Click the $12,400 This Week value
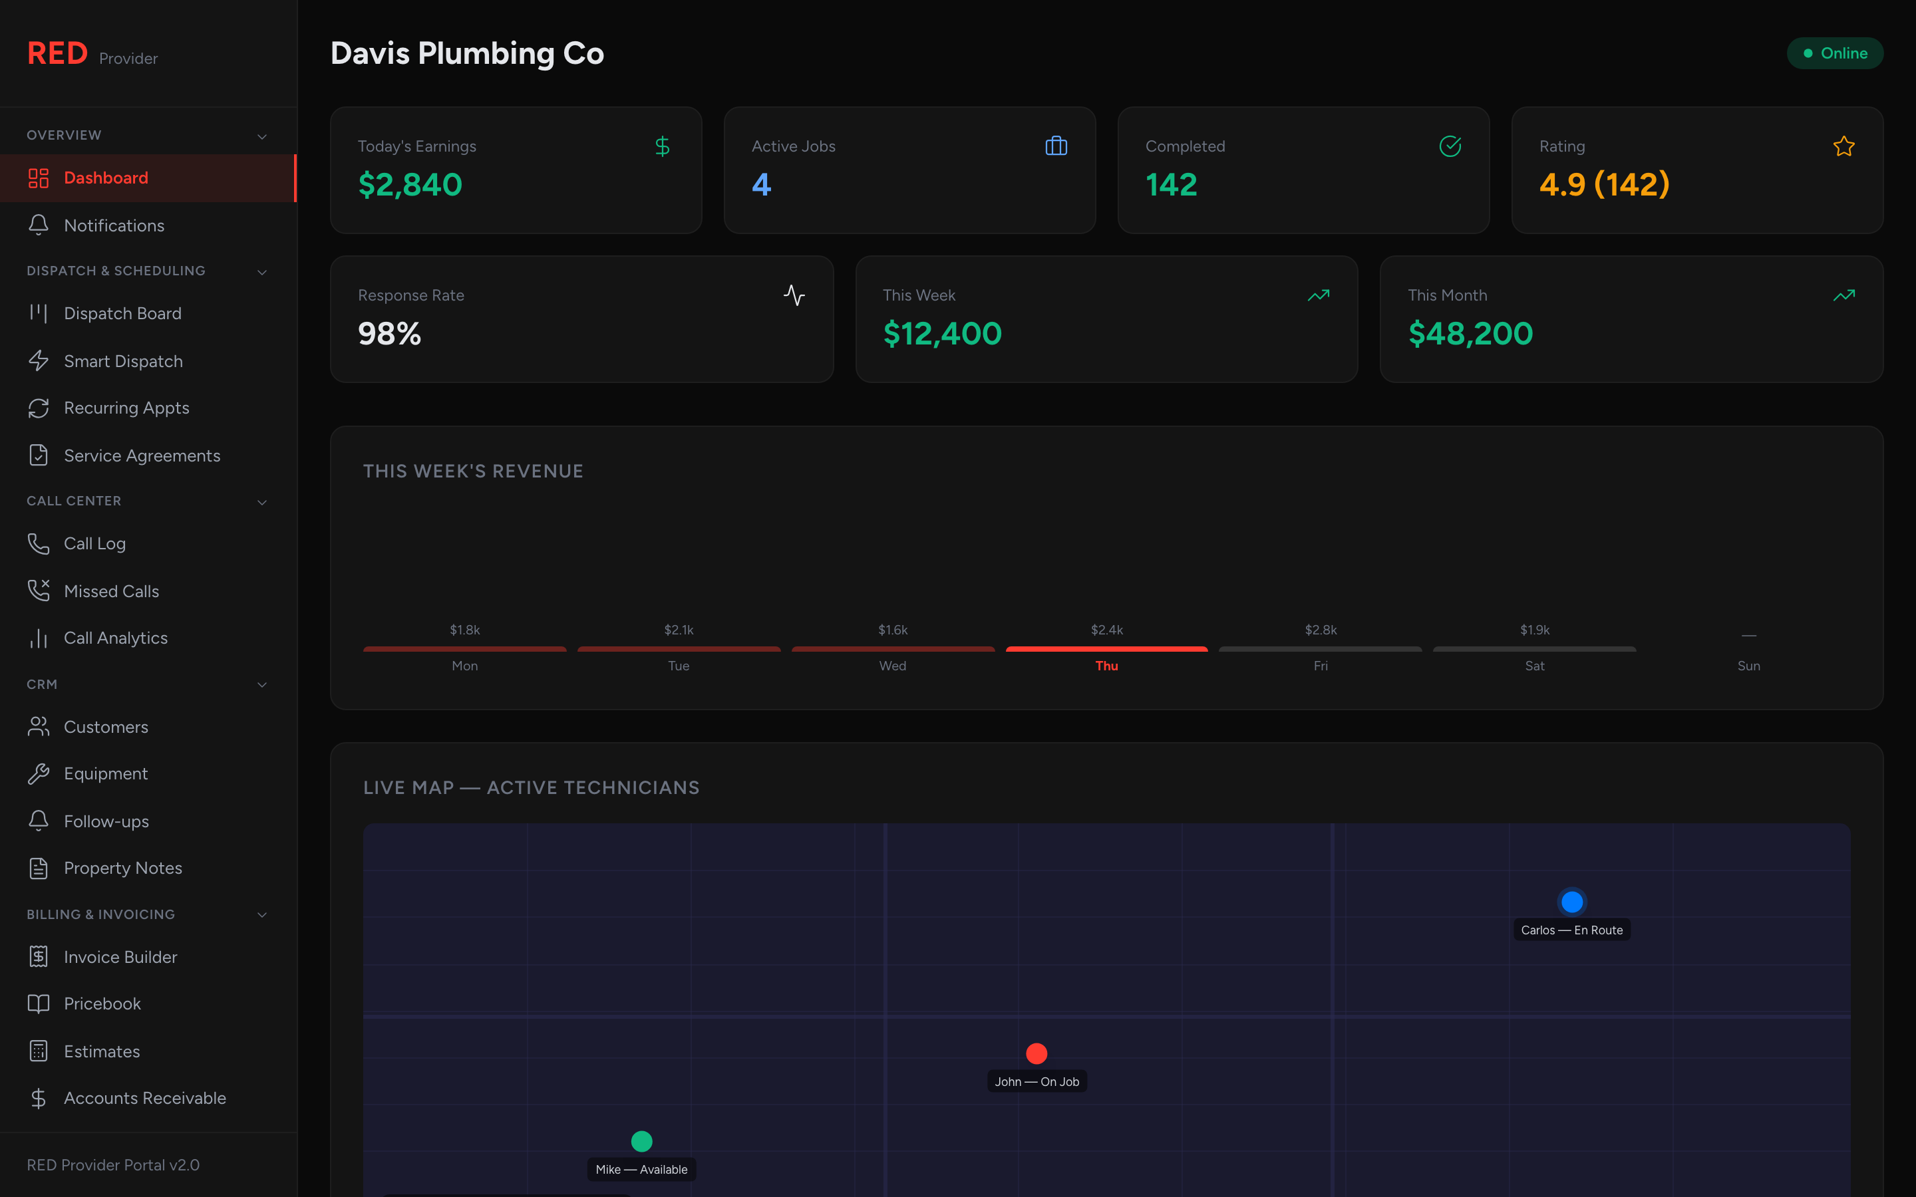This screenshot has height=1197, width=1916. pos(942,333)
